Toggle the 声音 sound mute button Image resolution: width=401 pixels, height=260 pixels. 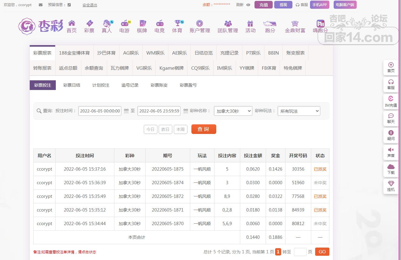(x=391, y=150)
